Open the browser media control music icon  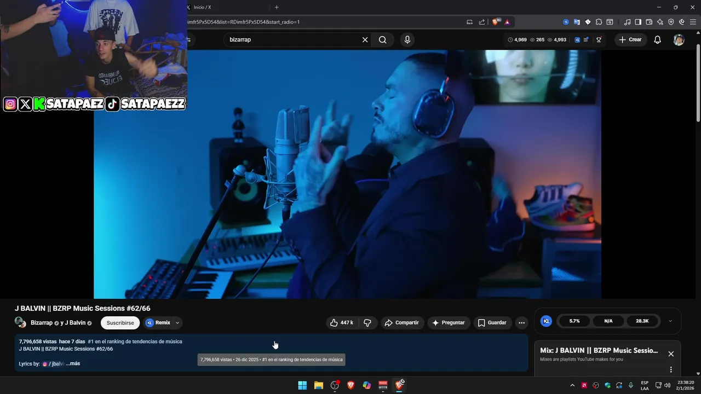627,22
